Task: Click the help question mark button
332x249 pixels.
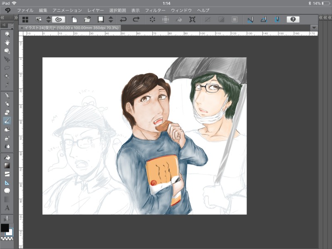Action: click(x=293, y=20)
